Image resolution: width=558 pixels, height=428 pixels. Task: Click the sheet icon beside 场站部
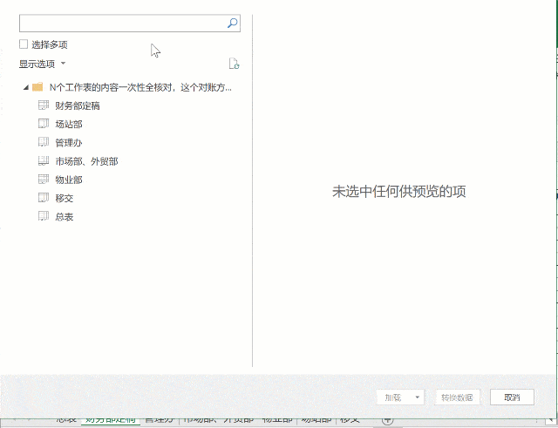(44, 124)
